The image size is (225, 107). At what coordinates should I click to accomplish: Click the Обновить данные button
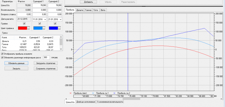[16, 63]
